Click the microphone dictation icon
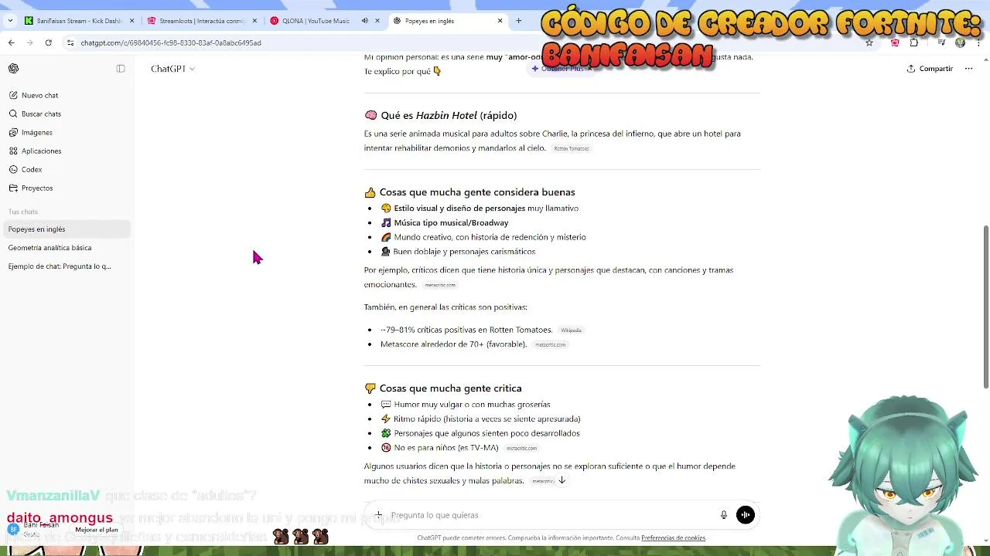This screenshot has width=990, height=556. [x=723, y=515]
